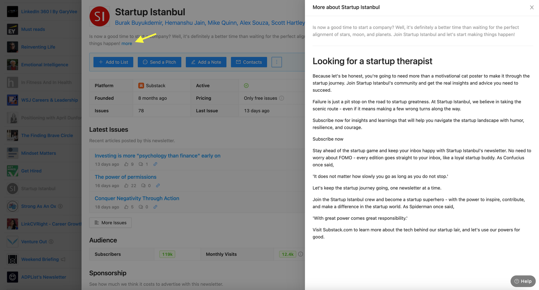Screen dimensions: 539x290
Task: Open the Conquer Negativity Through Action article
Action: 137,198
